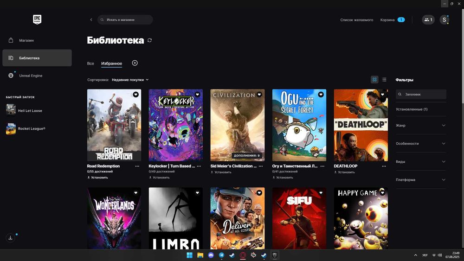Select the Избранное tab
Image resolution: width=464 pixels, height=261 pixels.
click(111, 63)
